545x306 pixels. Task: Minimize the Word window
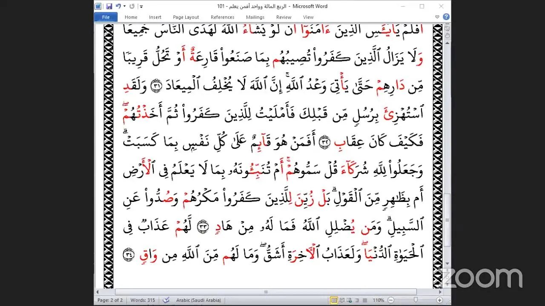point(403,6)
